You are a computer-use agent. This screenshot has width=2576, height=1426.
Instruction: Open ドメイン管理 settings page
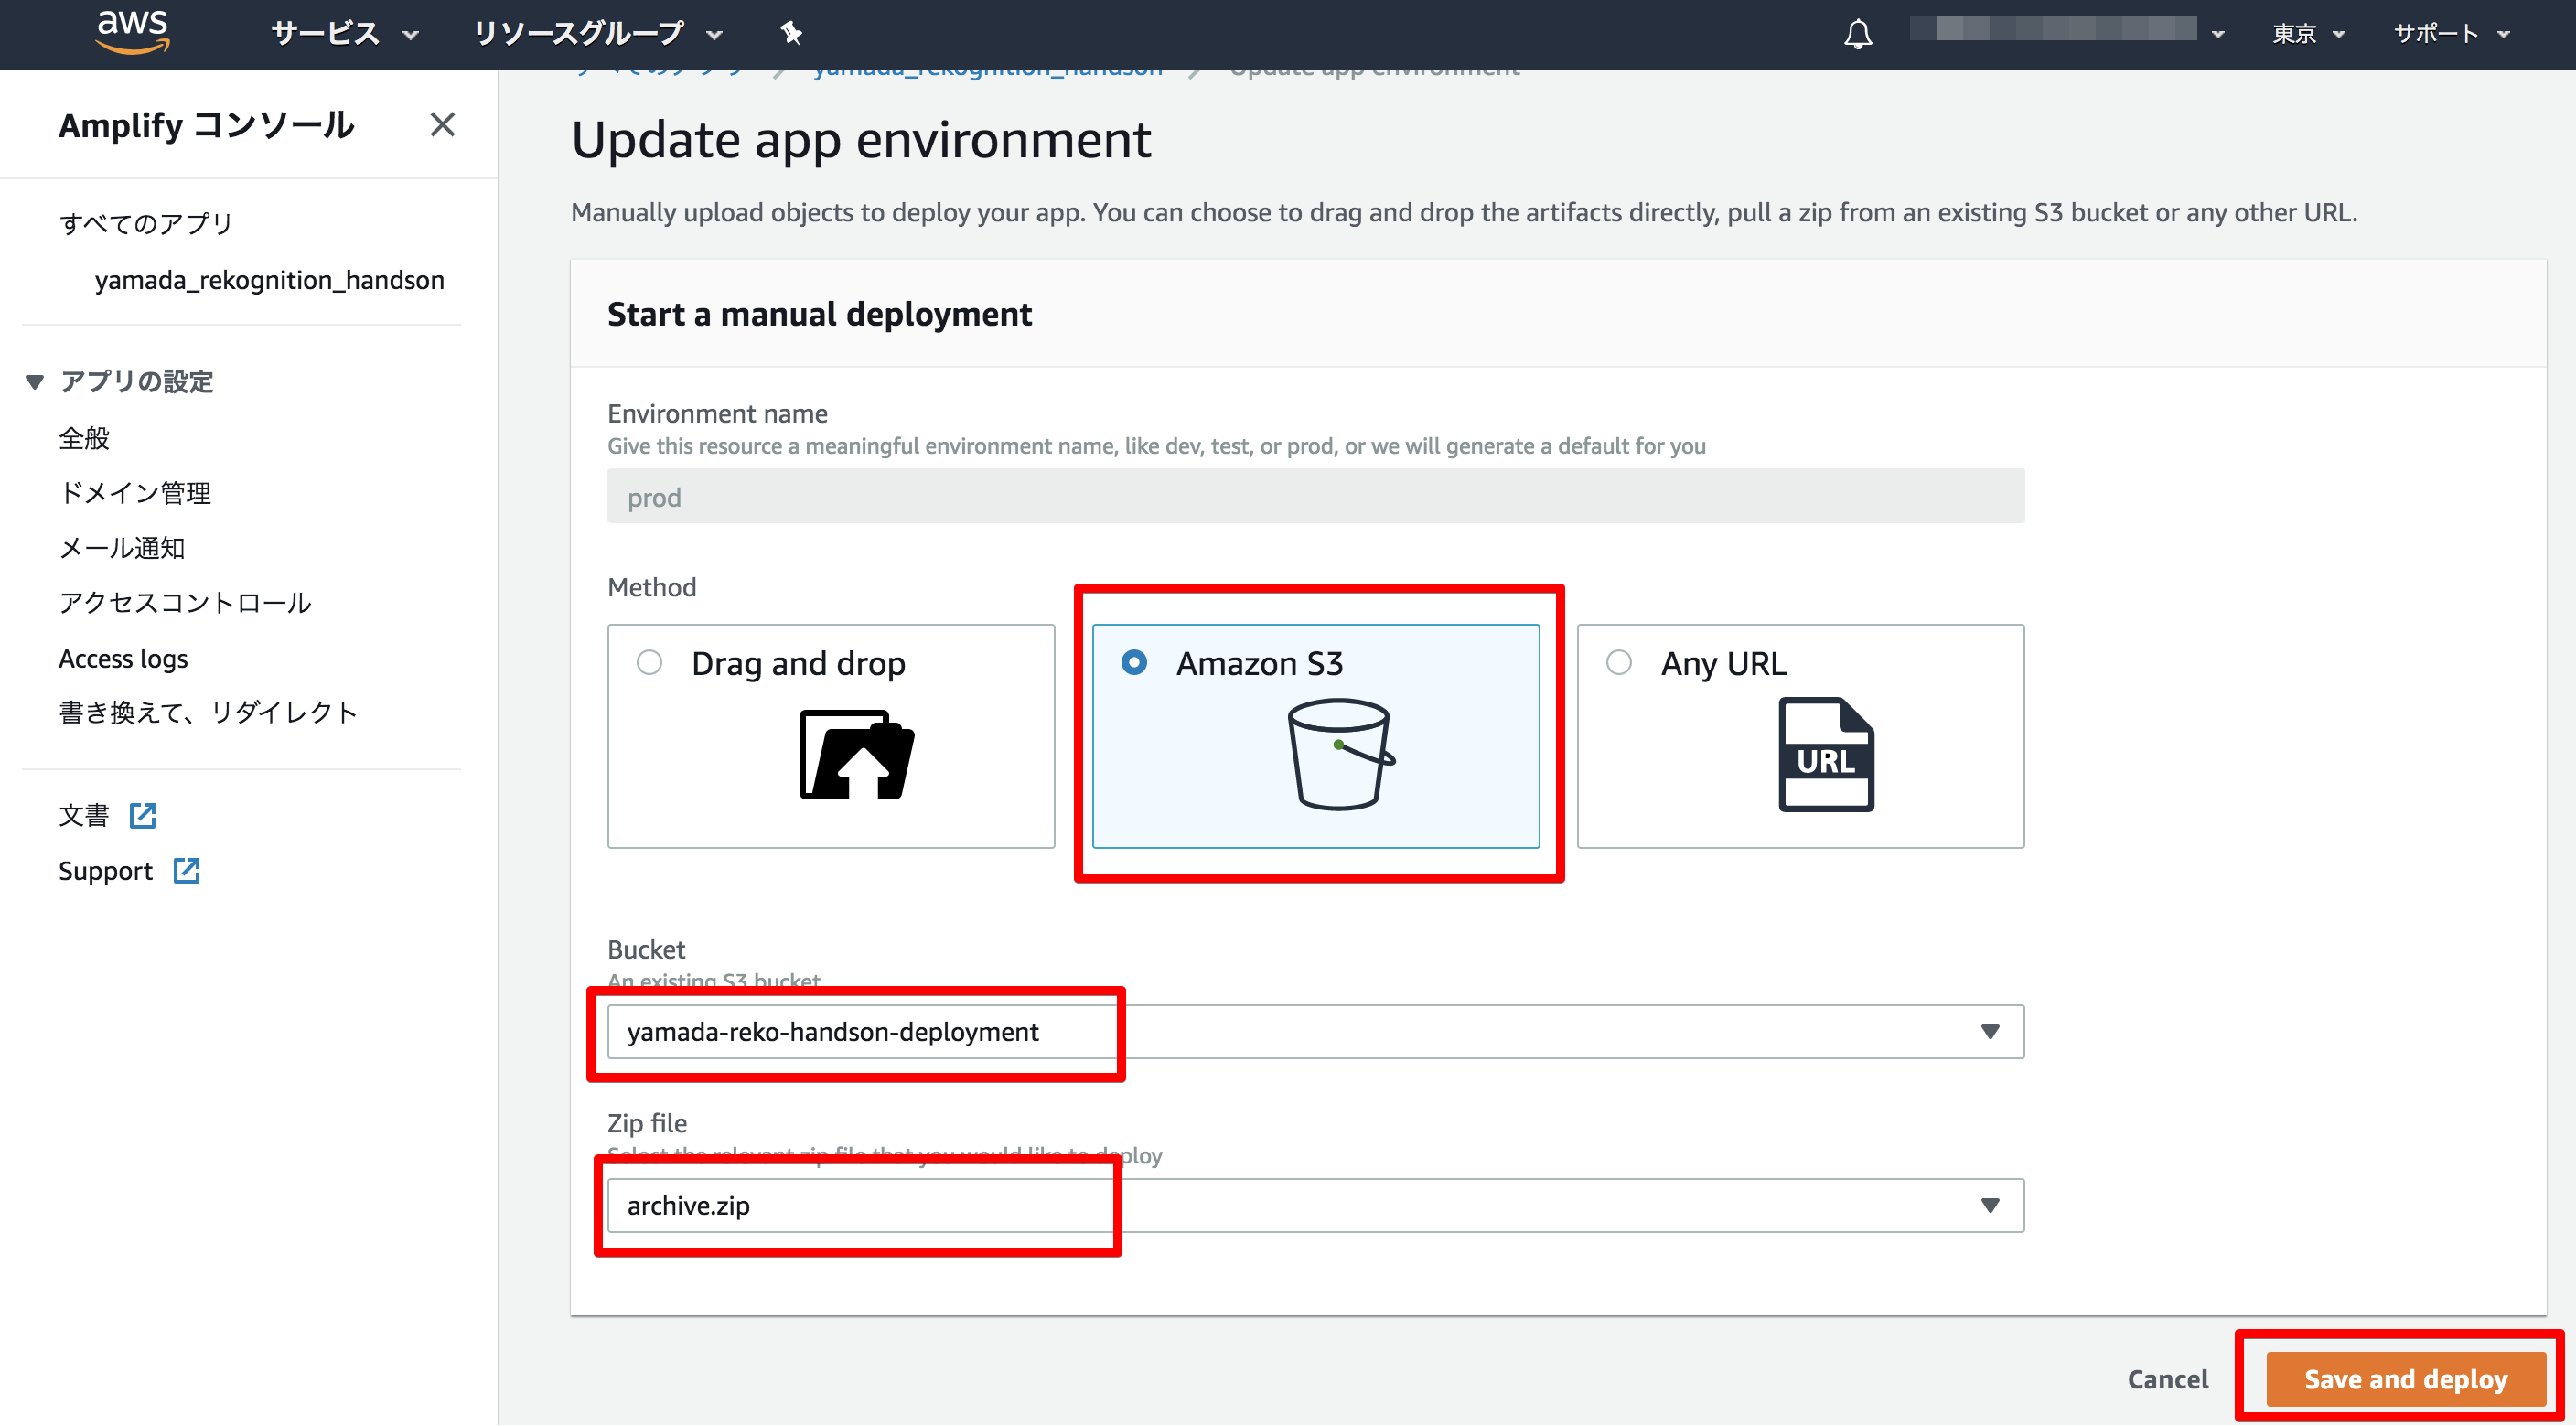click(135, 493)
